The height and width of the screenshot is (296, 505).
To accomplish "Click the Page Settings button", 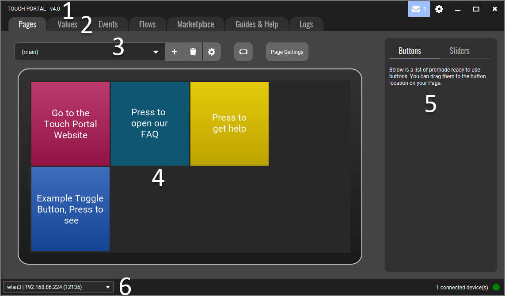I will tap(287, 52).
